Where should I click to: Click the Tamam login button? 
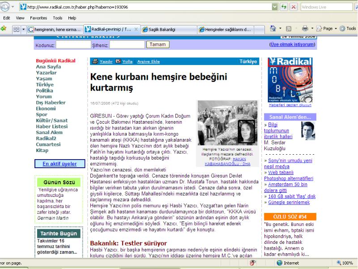point(158,44)
